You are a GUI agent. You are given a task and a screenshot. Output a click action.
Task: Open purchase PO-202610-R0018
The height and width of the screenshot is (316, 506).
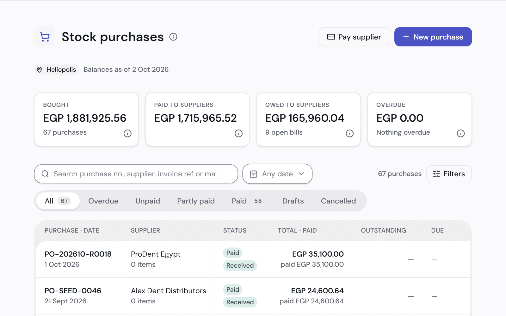tap(78, 254)
